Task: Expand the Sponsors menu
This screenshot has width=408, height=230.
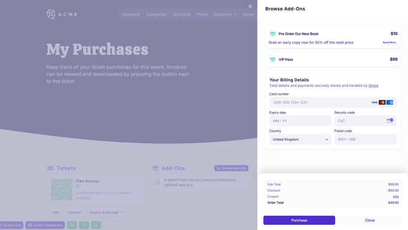Action: point(225,14)
